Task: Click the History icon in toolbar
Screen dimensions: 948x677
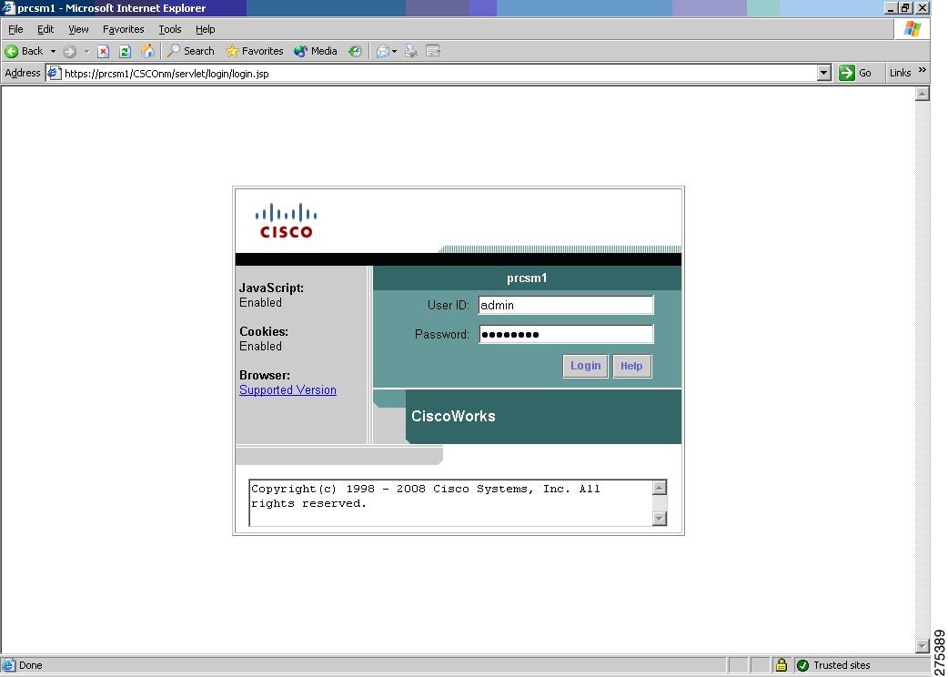Action: [x=355, y=51]
